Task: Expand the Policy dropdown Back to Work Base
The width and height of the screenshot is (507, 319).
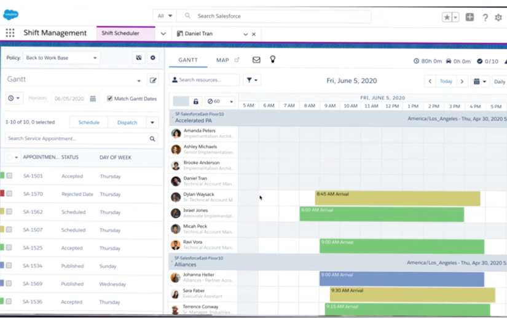Action: coord(61,58)
